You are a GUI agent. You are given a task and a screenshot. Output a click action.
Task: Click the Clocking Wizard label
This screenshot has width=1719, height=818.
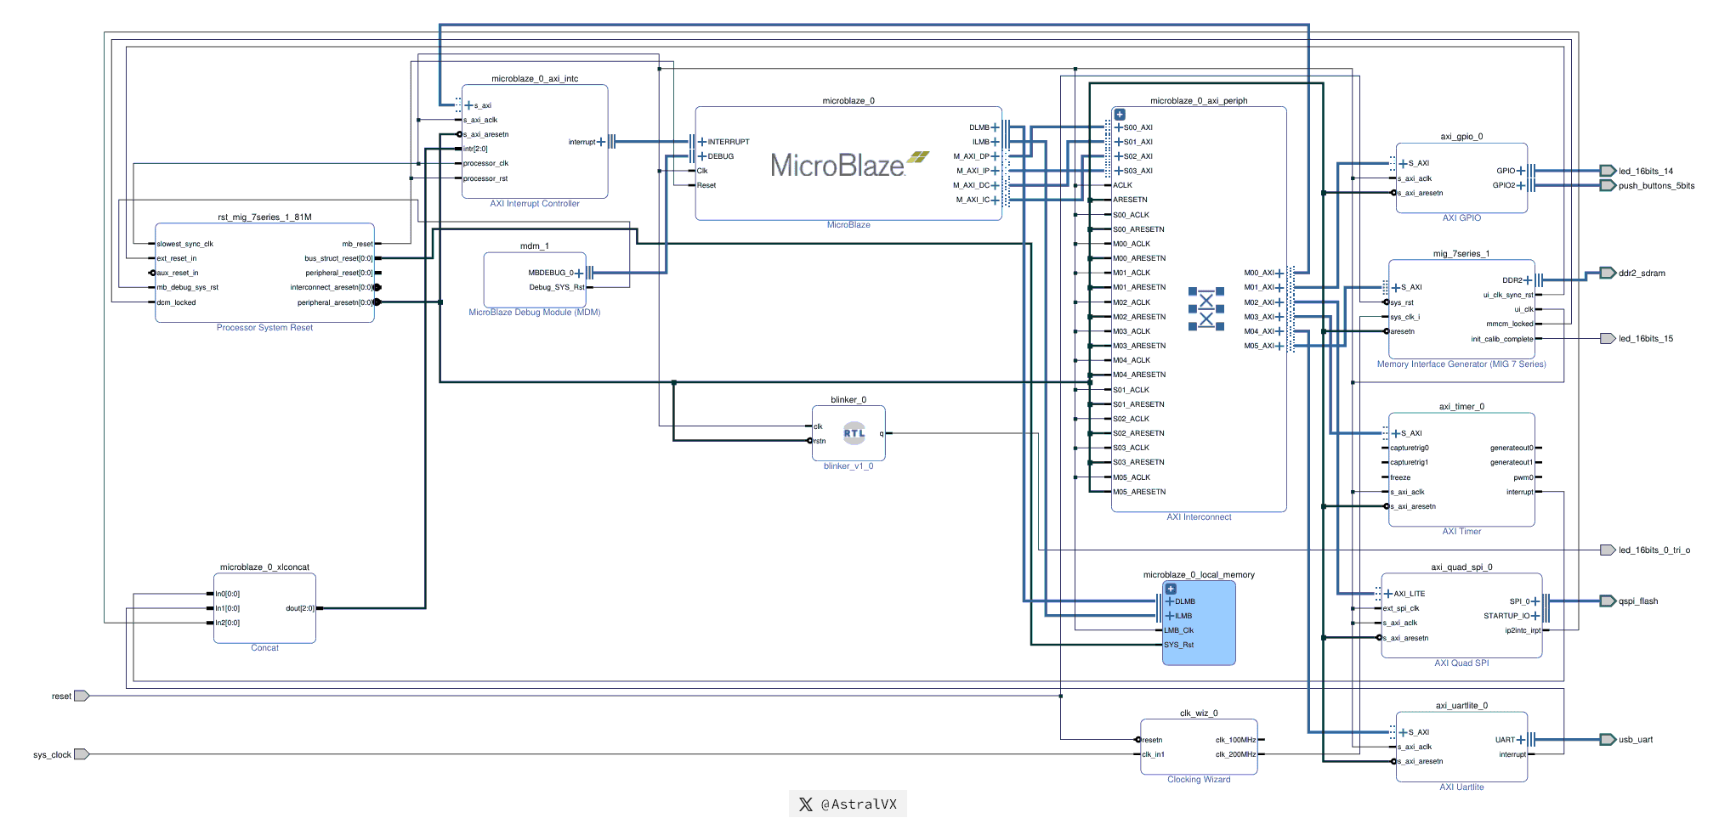1199,780
